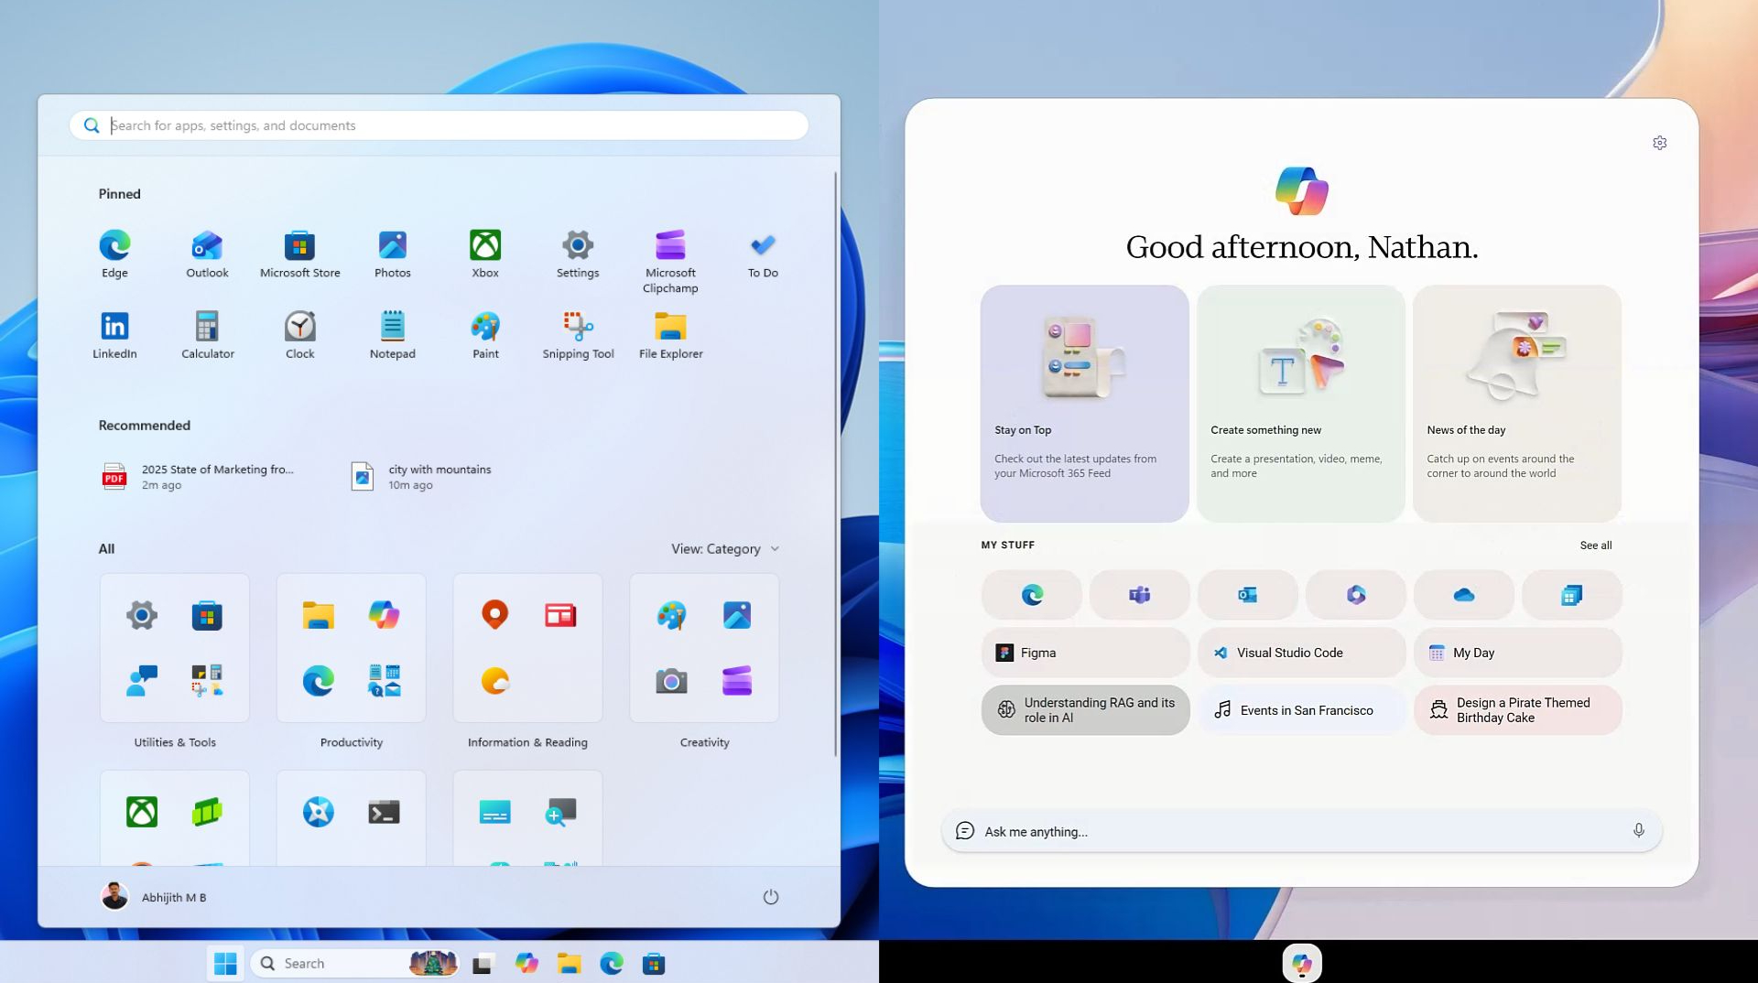The image size is (1758, 983).
Task: Open OneDrive tile in My Stuff
Action: [x=1464, y=595]
